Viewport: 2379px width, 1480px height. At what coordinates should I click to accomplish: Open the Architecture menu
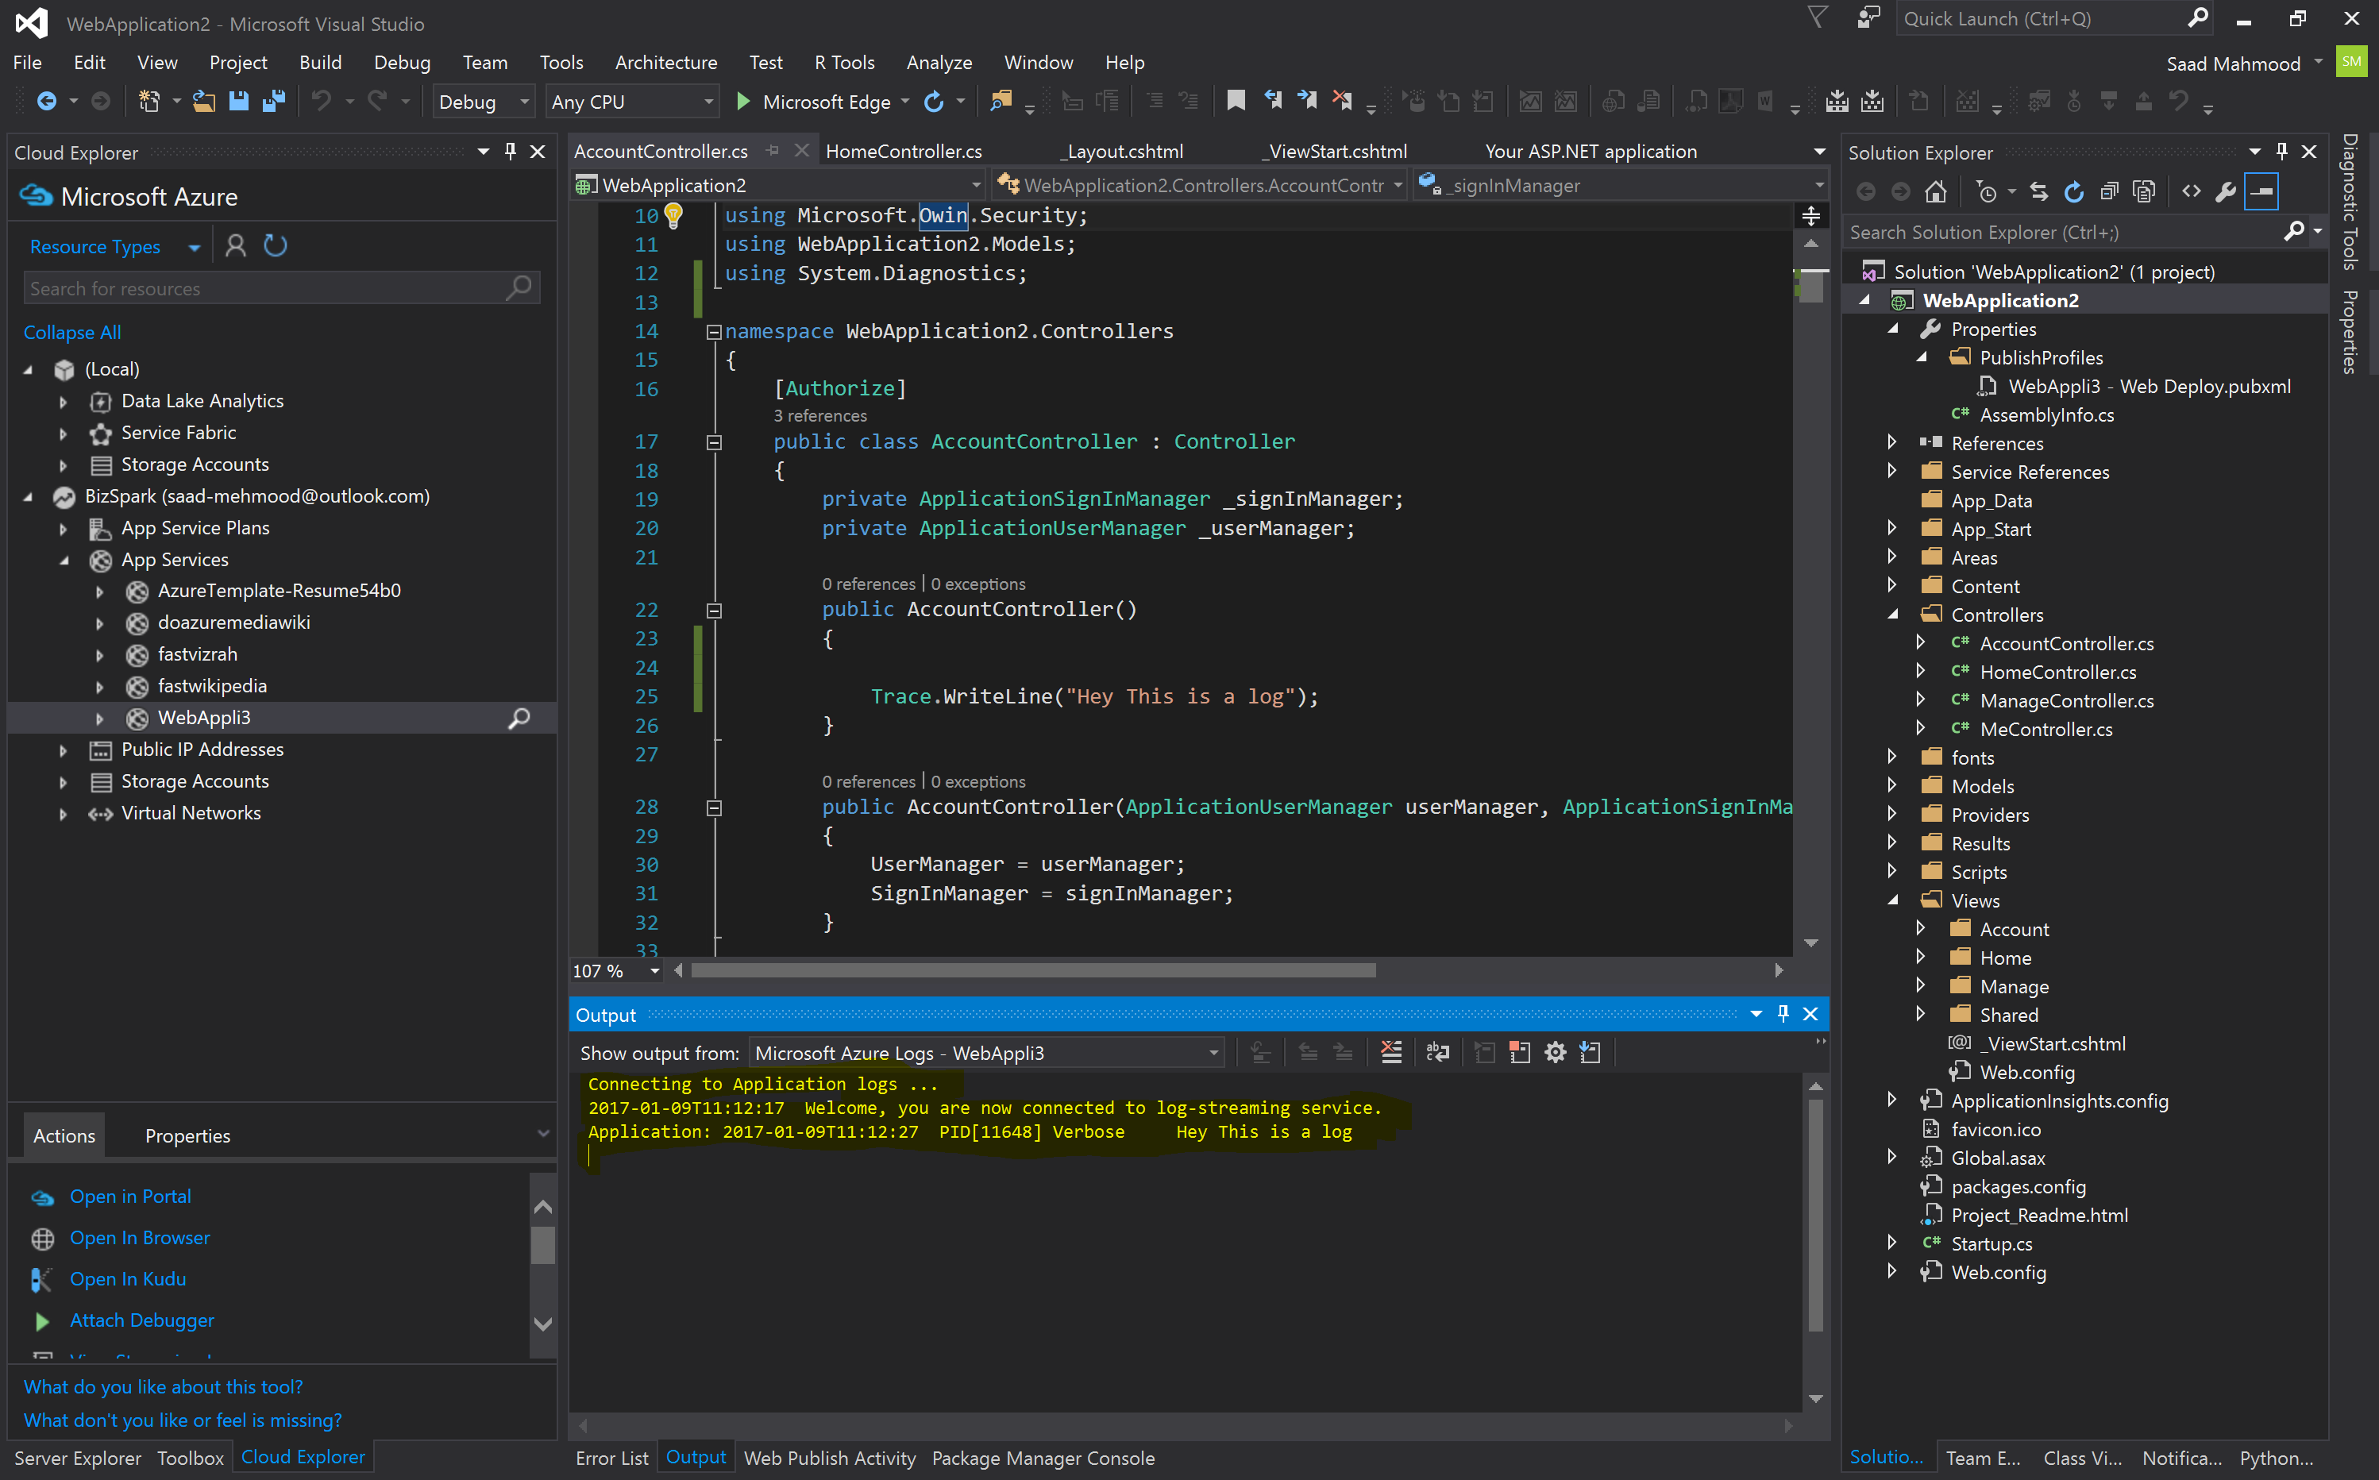pos(665,63)
